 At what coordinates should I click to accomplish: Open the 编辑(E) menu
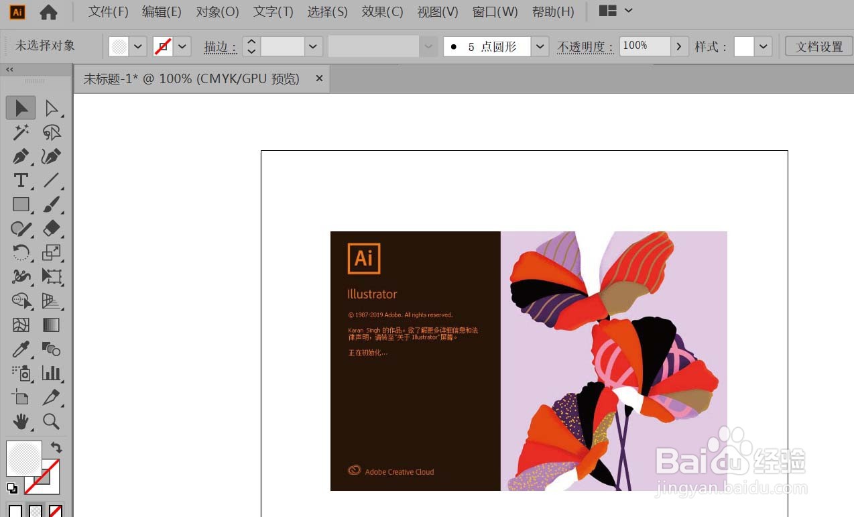(162, 11)
